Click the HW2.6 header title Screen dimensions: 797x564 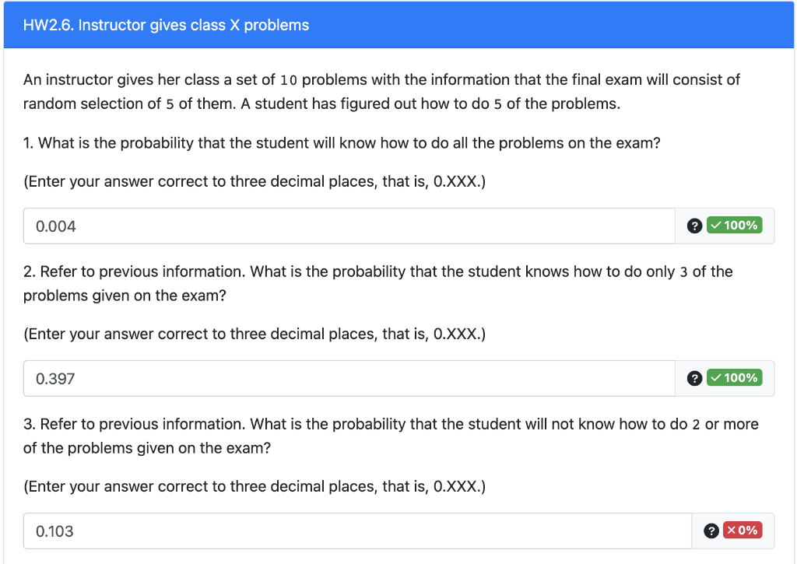click(x=166, y=26)
